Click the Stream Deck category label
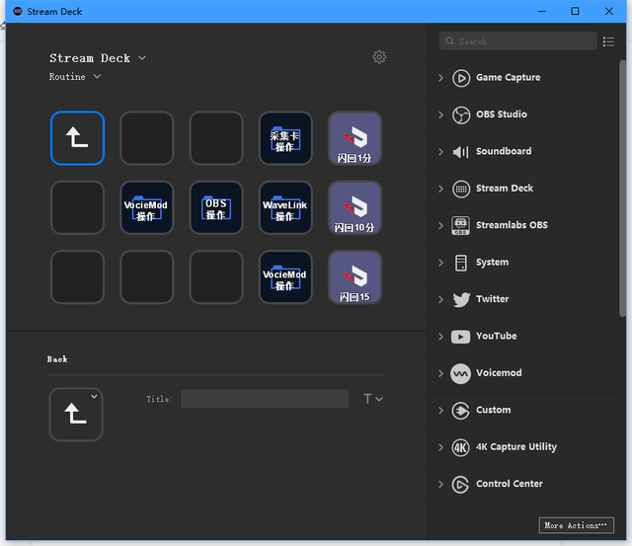632x546 pixels. pyautogui.click(x=505, y=189)
